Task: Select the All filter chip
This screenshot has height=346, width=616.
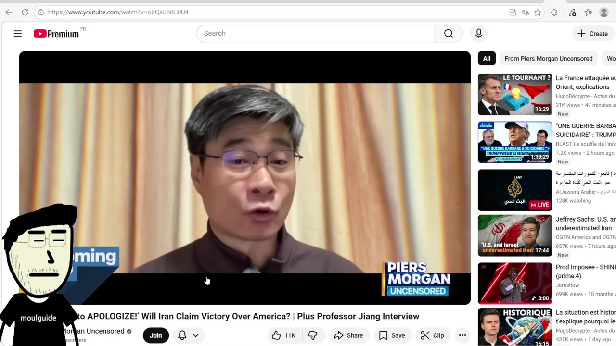Action: click(x=487, y=59)
